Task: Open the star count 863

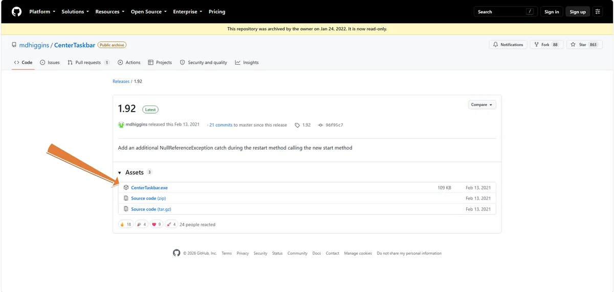Action: point(593,45)
